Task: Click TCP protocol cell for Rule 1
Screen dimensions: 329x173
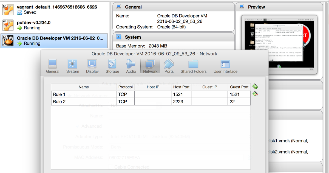Action: pyautogui.click(x=126, y=94)
